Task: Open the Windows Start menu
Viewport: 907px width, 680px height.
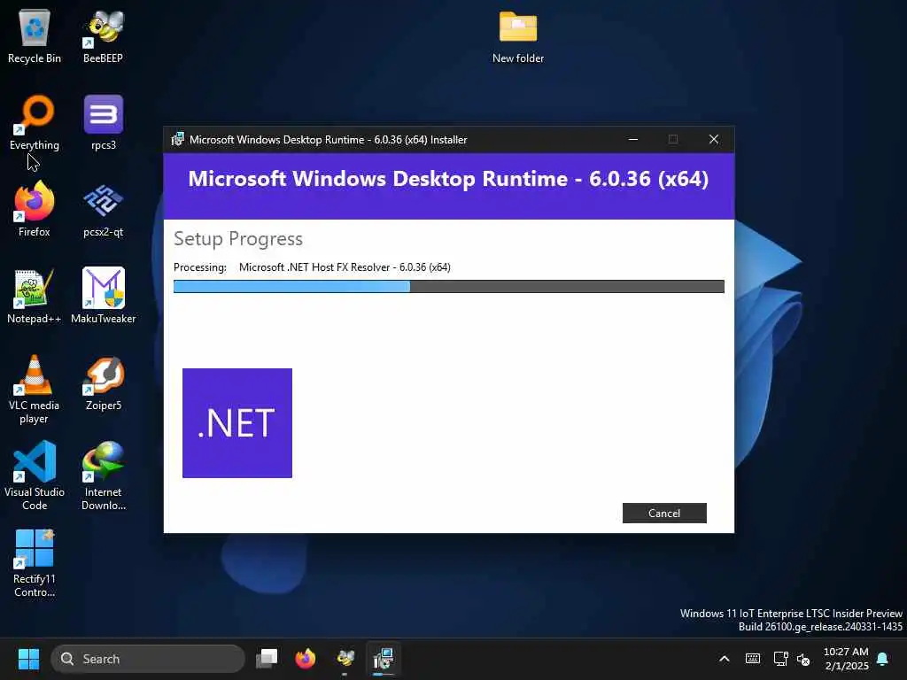Action: [x=28, y=659]
